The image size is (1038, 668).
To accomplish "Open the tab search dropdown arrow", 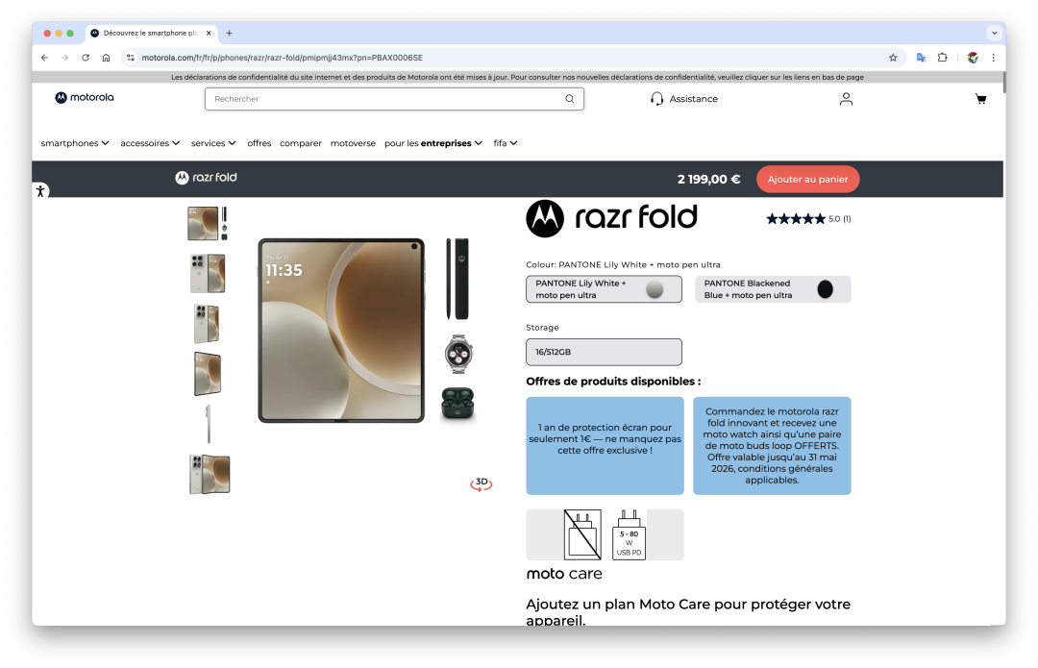I will coord(994,33).
